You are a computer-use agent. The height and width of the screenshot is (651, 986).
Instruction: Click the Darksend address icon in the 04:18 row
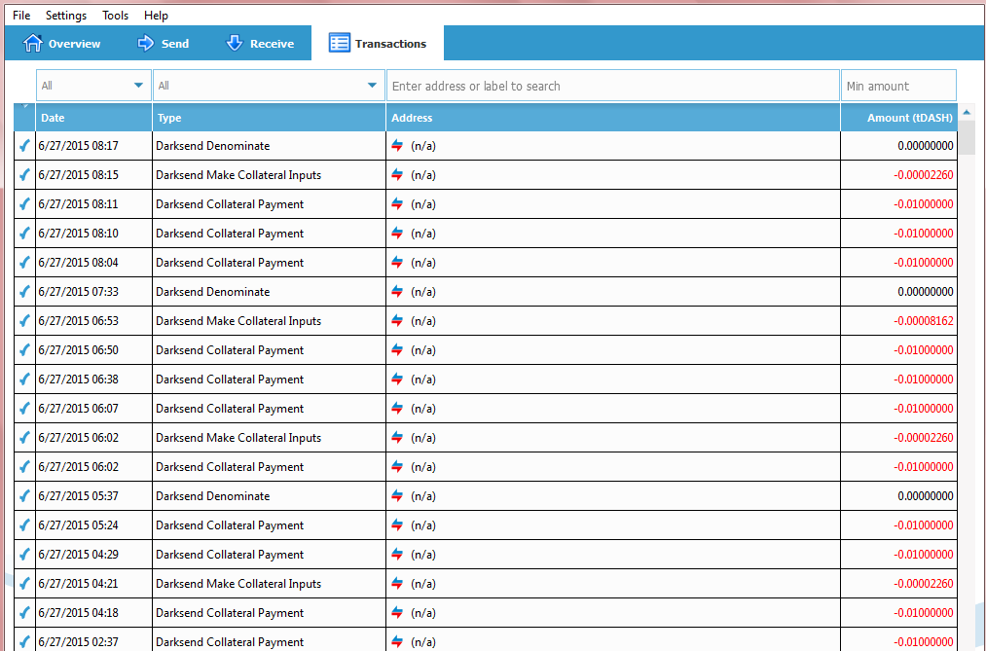click(397, 613)
